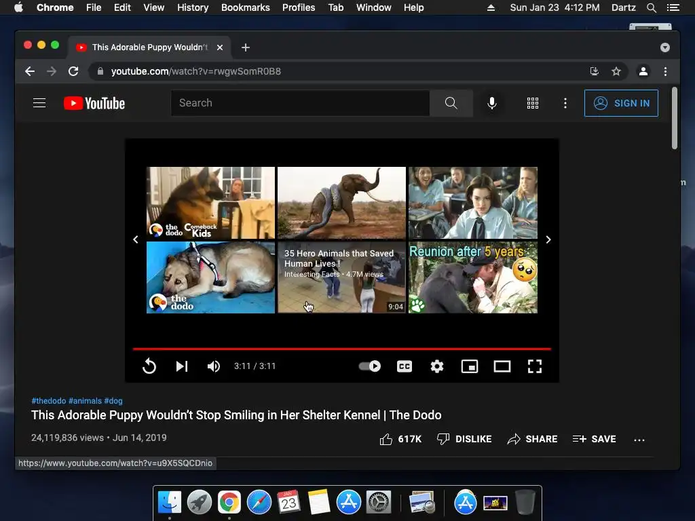
Task: Open the Comeback Kids dog thumbnail
Action: 210,203
